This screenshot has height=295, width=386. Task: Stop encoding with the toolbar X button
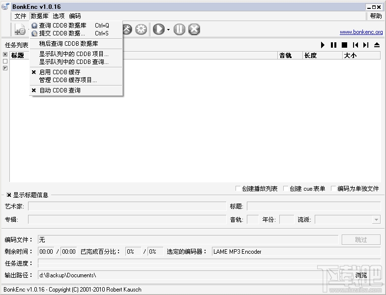(x=194, y=29)
